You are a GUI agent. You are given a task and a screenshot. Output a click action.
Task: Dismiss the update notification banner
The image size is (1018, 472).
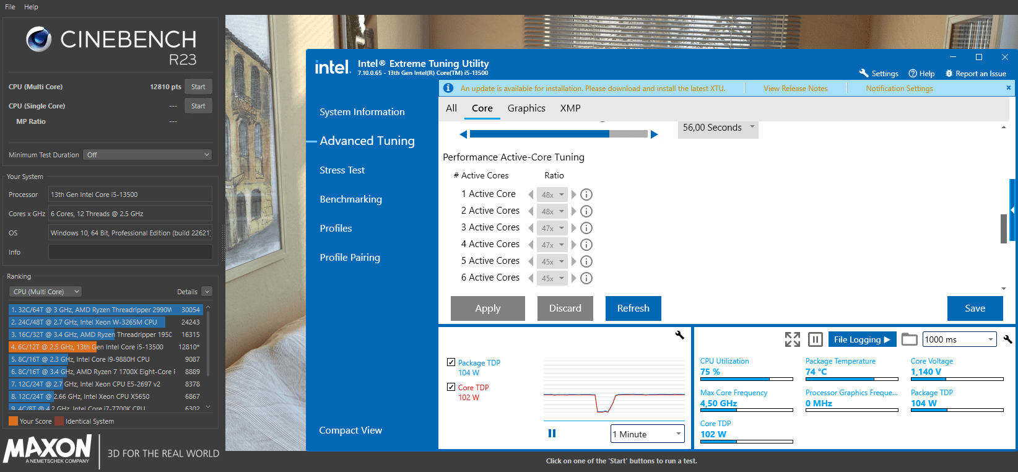1008,88
